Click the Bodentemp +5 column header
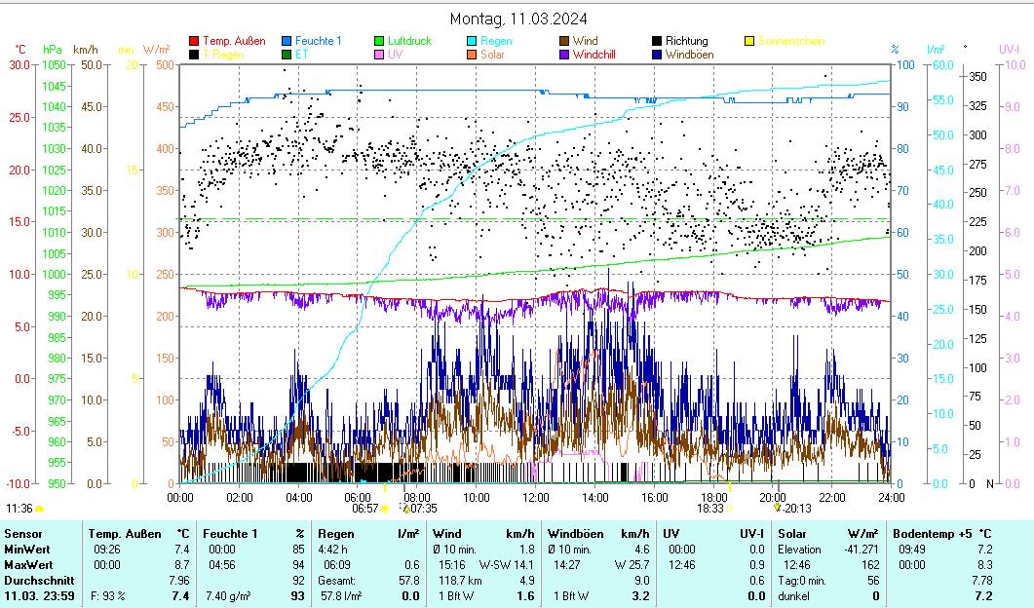Image resolution: width=1034 pixels, height=608 pixels. 935,534
